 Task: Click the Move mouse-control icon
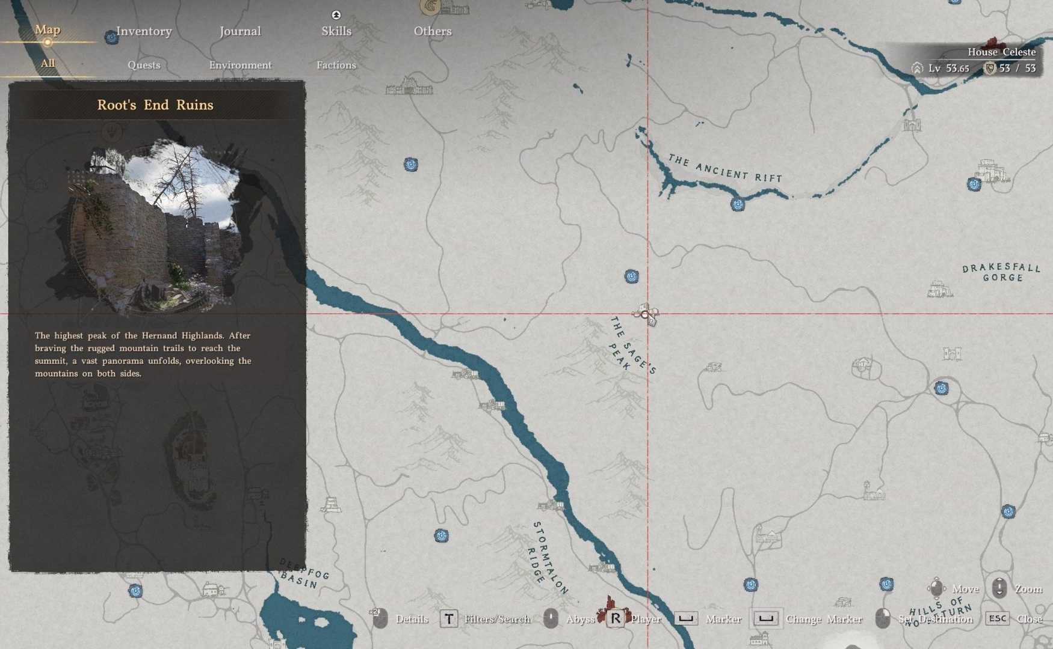tap(936, 588)
